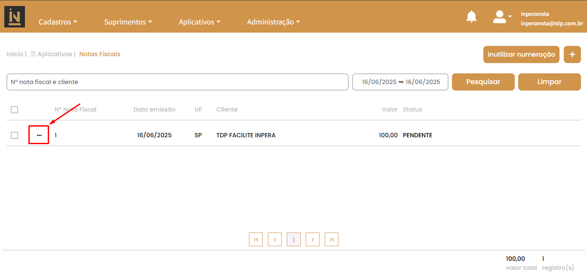Expand the Suprimentos menu
The height and width of the screenshot is (275, 587).
(x=128, y=22)
